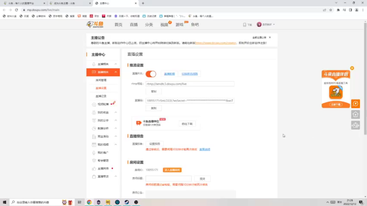This screenshot has height=206, width=367.
Task: Click the rtmp address field
Action: click(190, 84)
